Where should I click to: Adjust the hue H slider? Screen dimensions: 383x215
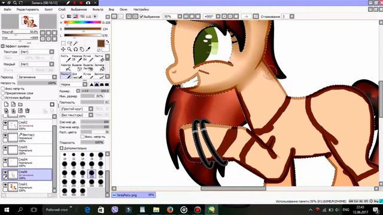point(83,23)
